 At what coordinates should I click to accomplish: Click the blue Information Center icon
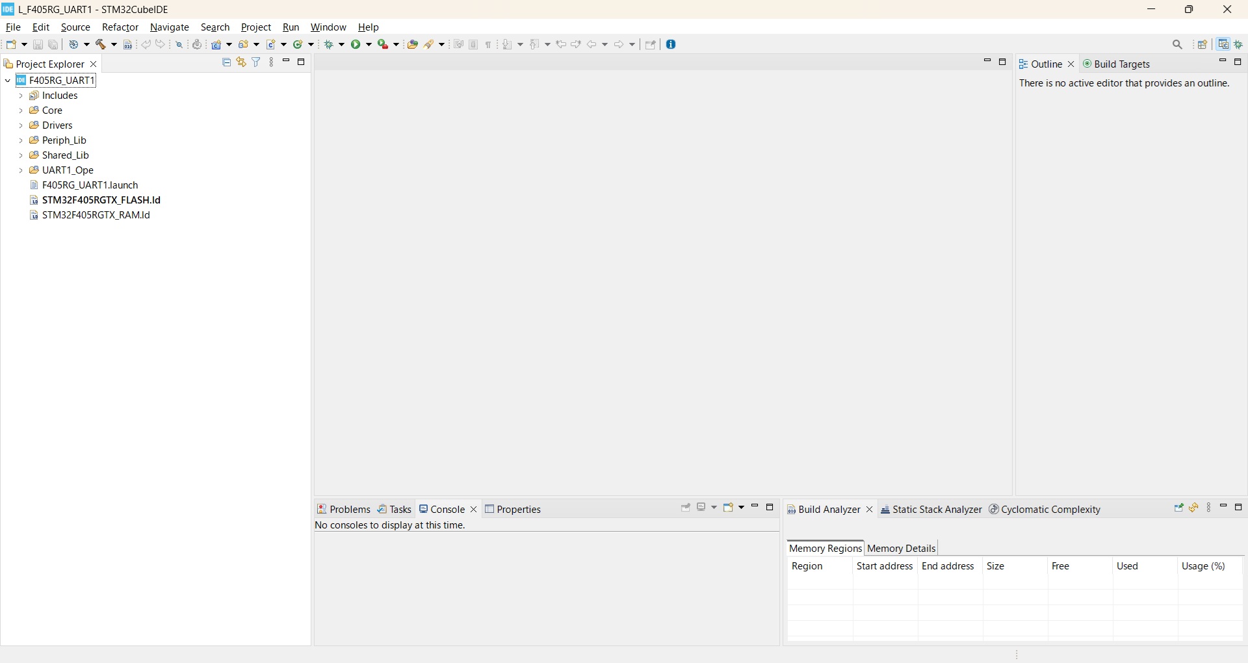(x=672, y=44)
